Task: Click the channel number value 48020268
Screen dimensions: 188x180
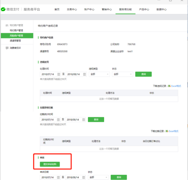Action: (x=62, y=51)
